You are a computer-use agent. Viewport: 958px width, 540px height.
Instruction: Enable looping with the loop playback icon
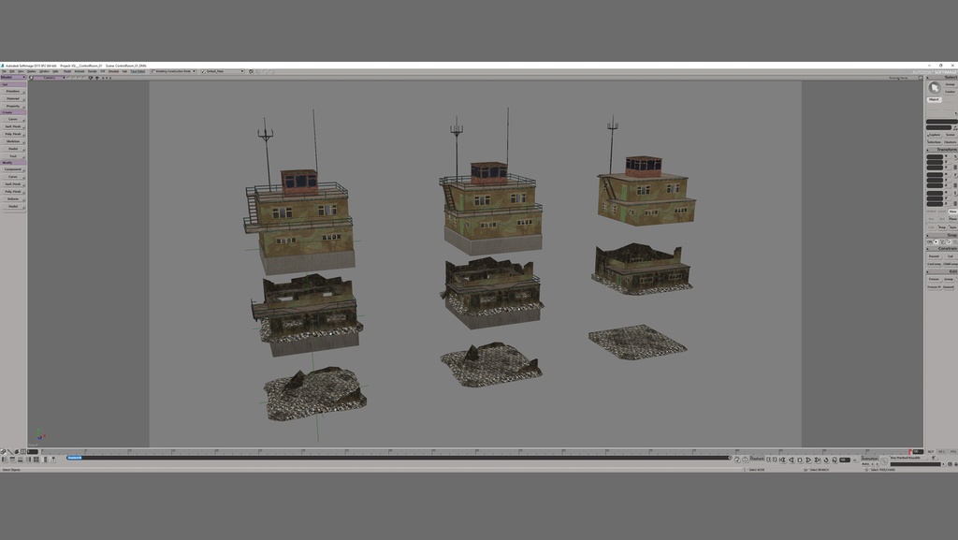point(825,459)
